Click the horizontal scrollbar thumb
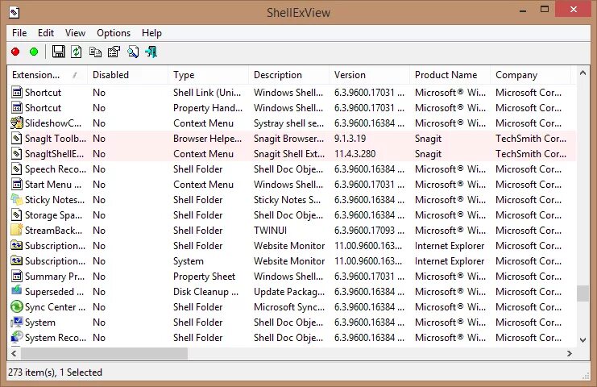The image size is (597, 387). [x=104, y=353]
